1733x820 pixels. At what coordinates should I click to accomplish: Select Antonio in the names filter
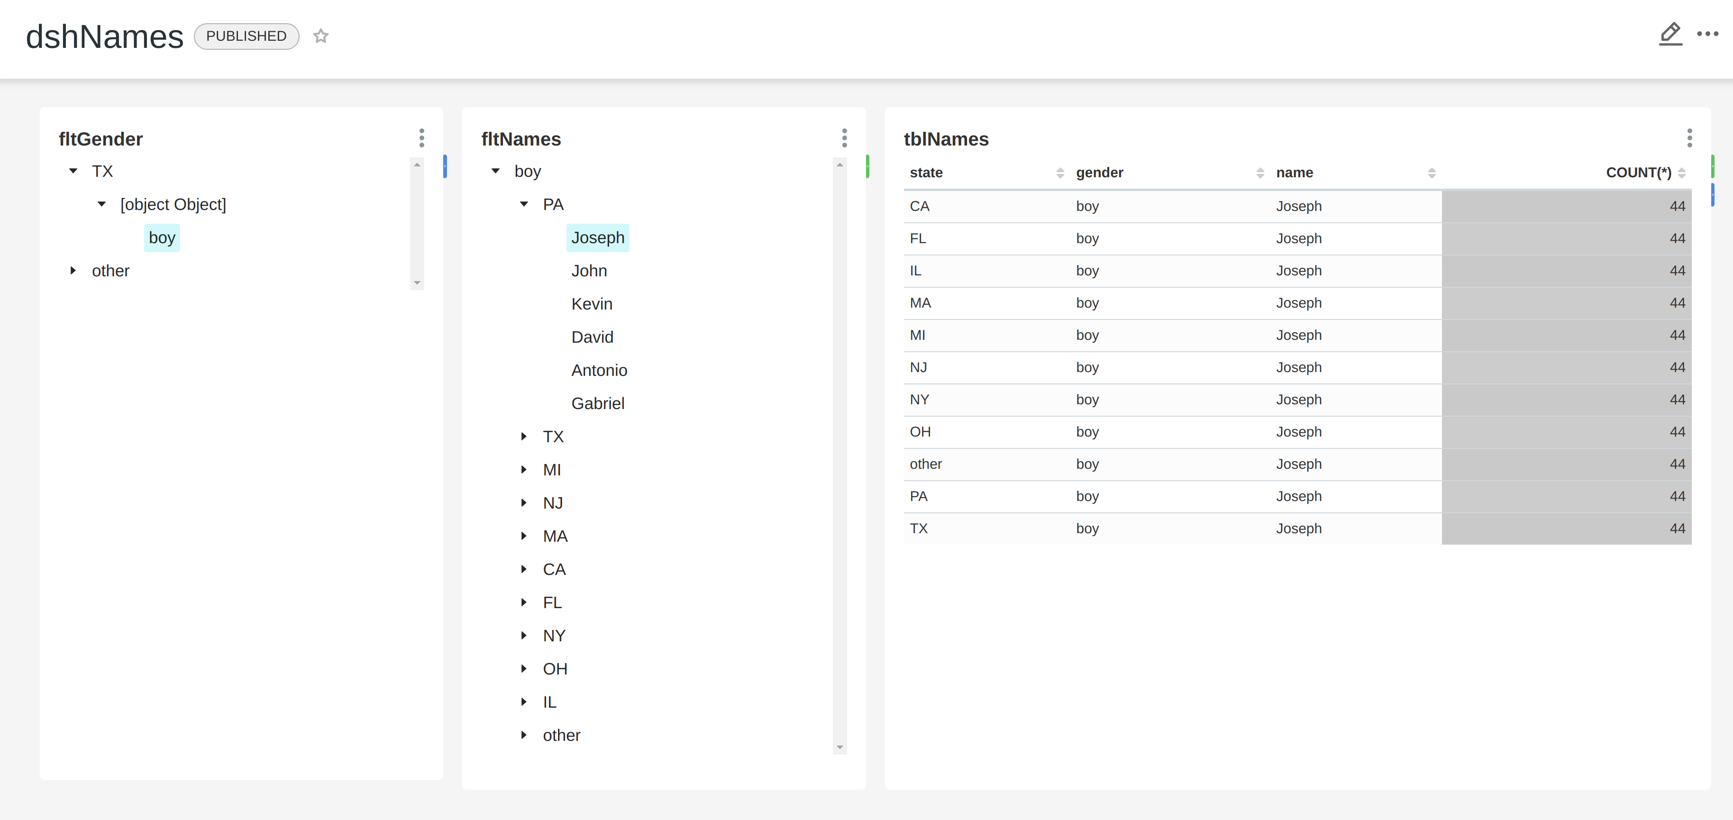point(599,370)
